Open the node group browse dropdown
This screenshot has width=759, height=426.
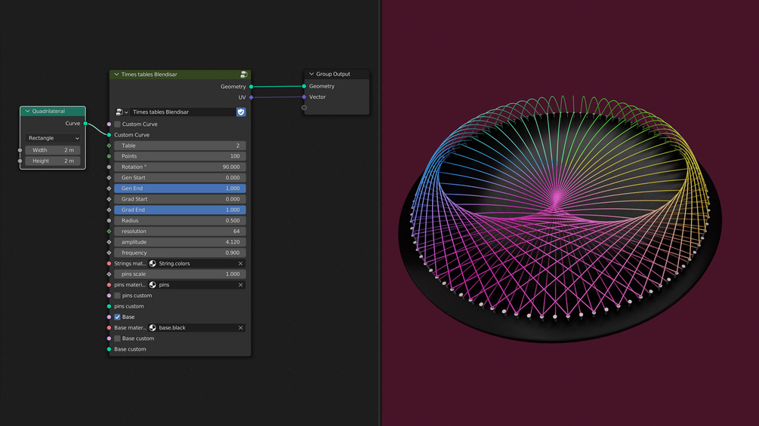click(122, 112)
